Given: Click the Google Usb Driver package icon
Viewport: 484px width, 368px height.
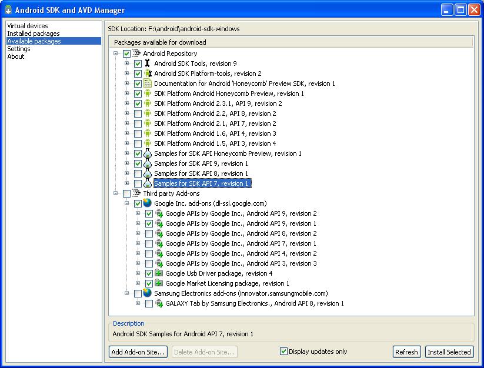Looking at the screenshot, I should pyautogui.click(x=159, y=273).
